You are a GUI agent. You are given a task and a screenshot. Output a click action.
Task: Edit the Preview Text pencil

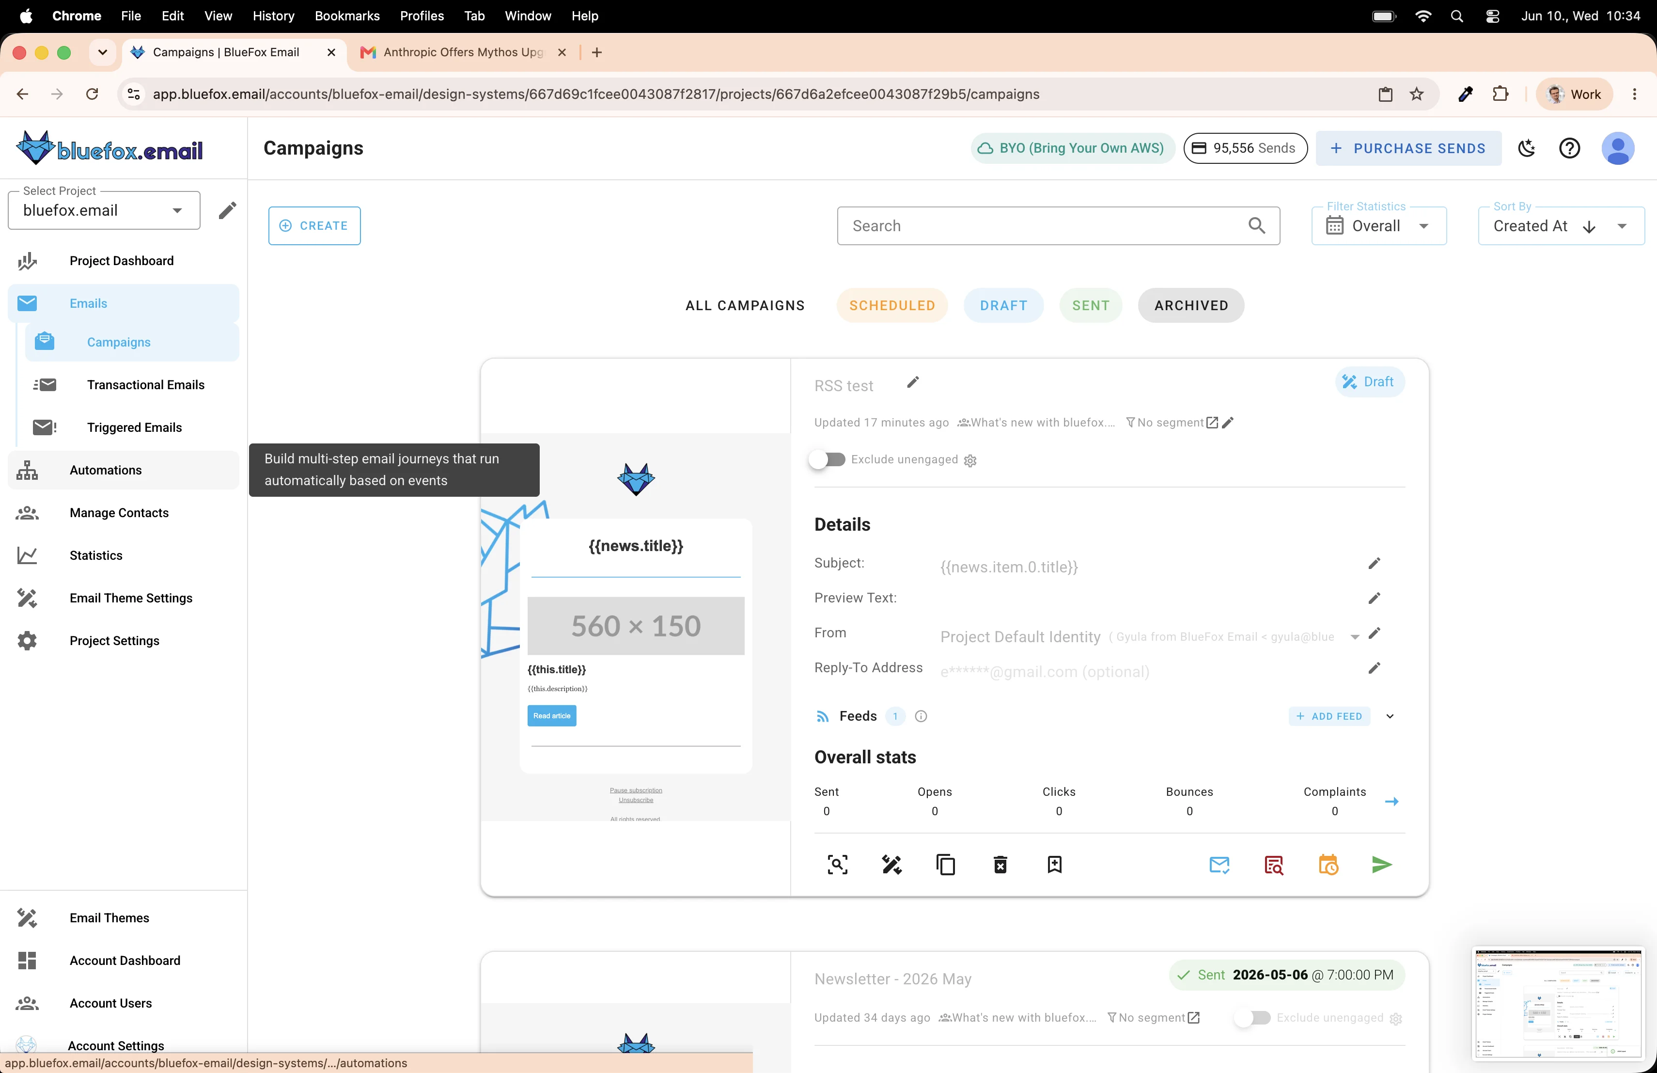[1374, 598]
